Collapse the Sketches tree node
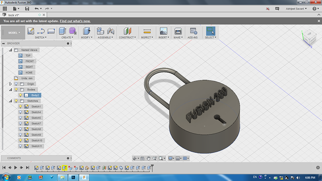This screenshot has width=322, height=181. point(10,101)
